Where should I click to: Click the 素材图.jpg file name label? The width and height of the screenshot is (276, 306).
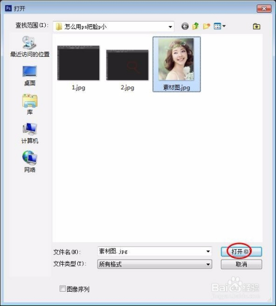coord(177,88)
